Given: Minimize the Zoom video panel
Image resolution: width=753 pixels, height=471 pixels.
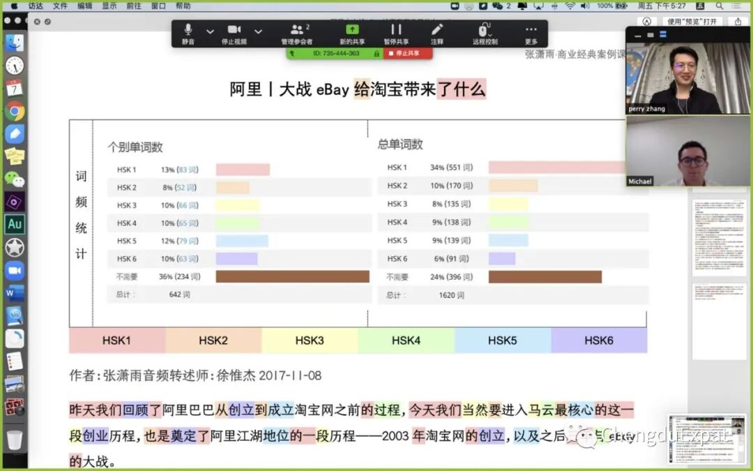Looking at the screenshot, I should pos(638,35).
